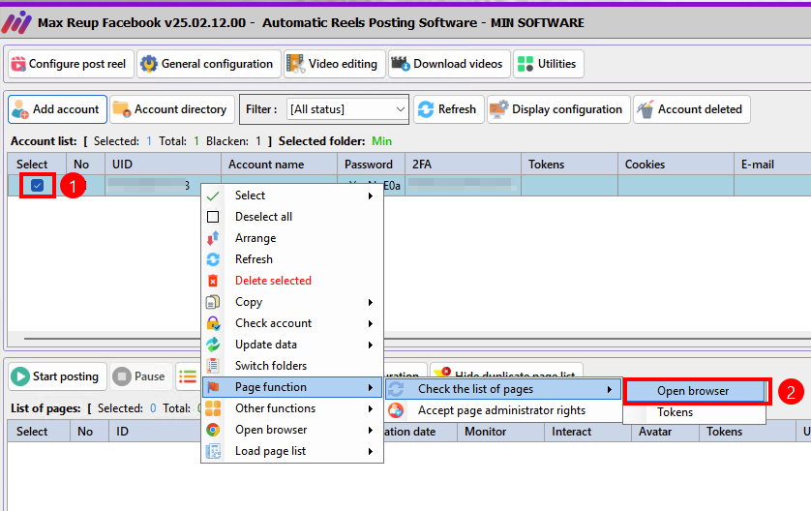Image resolution: width=811 pixels, height=511 pixels.
Task: Click the Add account button label
Action: 66,109
